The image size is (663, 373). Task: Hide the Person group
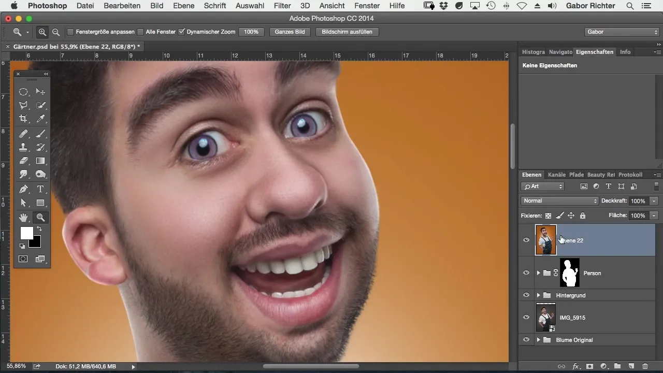point(526,272)
